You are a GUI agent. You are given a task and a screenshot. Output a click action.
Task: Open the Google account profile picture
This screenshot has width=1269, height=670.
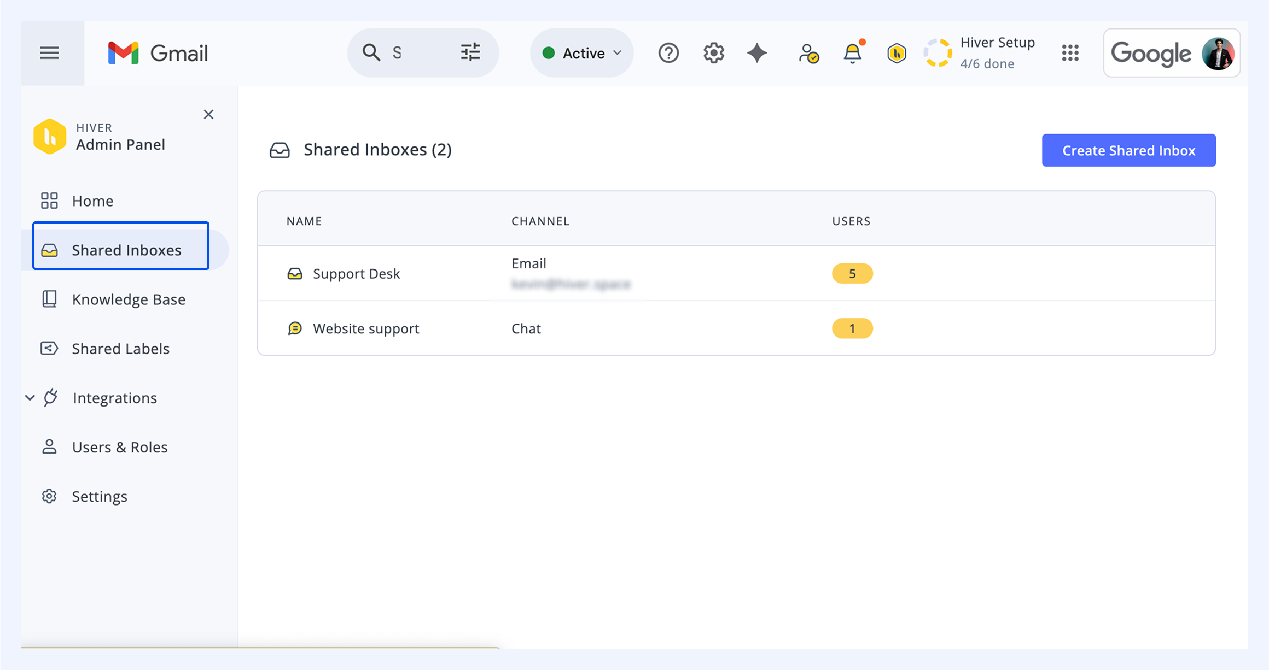1218,54
